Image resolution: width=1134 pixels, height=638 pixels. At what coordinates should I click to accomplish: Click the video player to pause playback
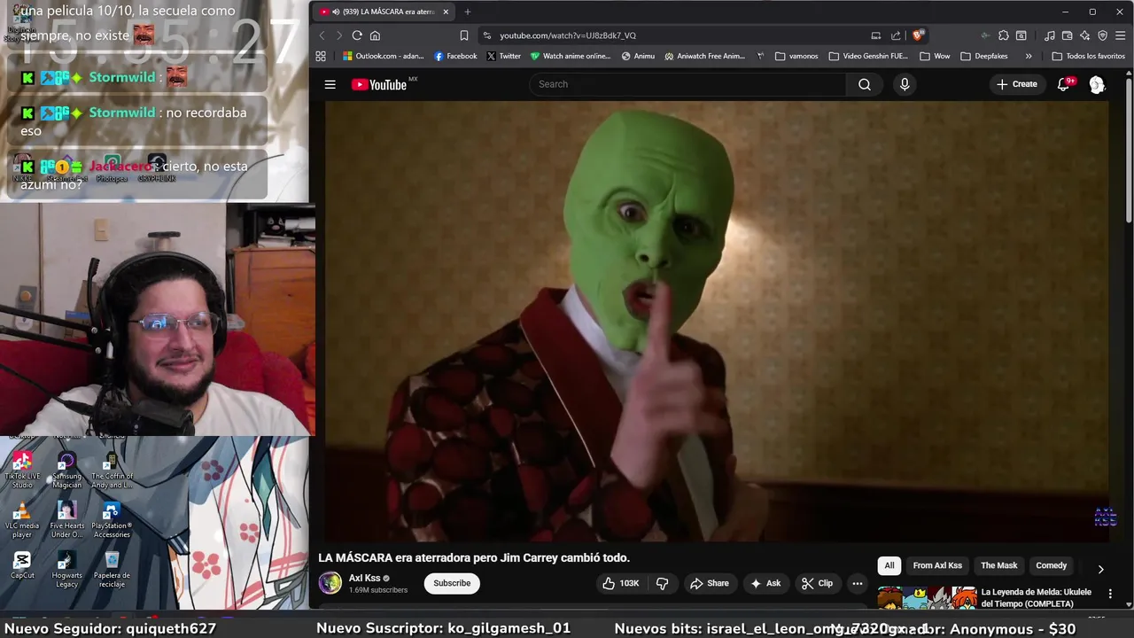coord(716,321)
